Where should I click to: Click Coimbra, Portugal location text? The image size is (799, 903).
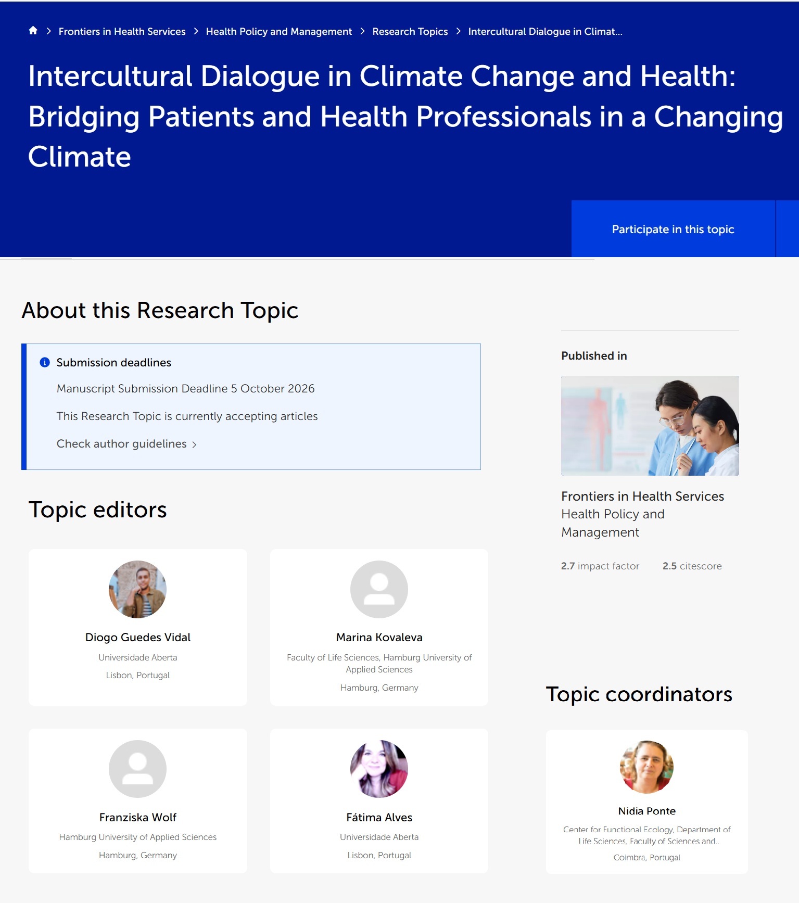[x=646, y=857]
